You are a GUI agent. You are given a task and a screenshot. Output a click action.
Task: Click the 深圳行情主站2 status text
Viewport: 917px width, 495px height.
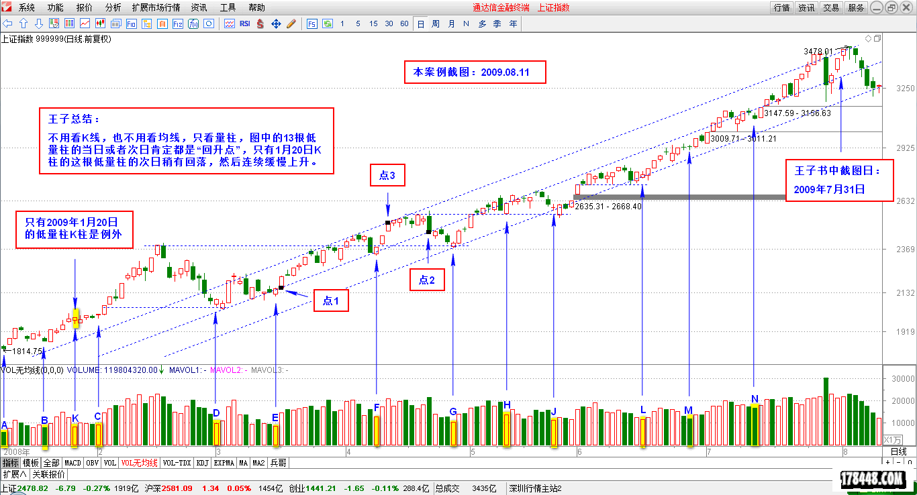[534, 488]
